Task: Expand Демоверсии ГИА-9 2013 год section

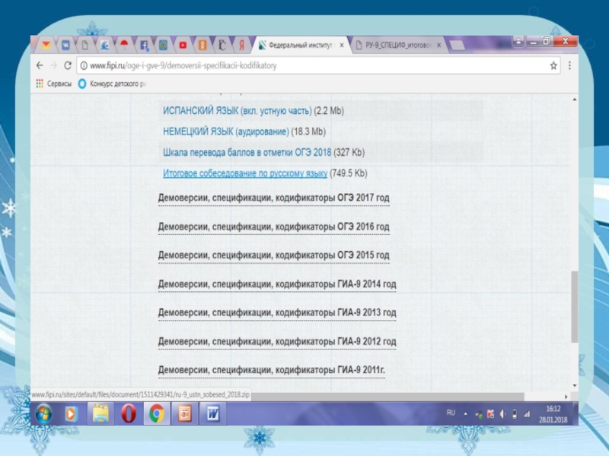Action: pos(277,312)
